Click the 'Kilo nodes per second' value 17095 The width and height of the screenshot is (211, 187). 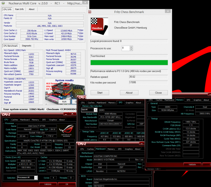[149, 82]
